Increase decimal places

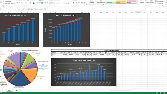tap(82, 3)
